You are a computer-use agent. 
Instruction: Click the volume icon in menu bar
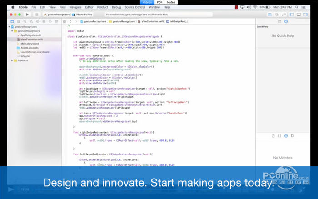coord(249,7)
